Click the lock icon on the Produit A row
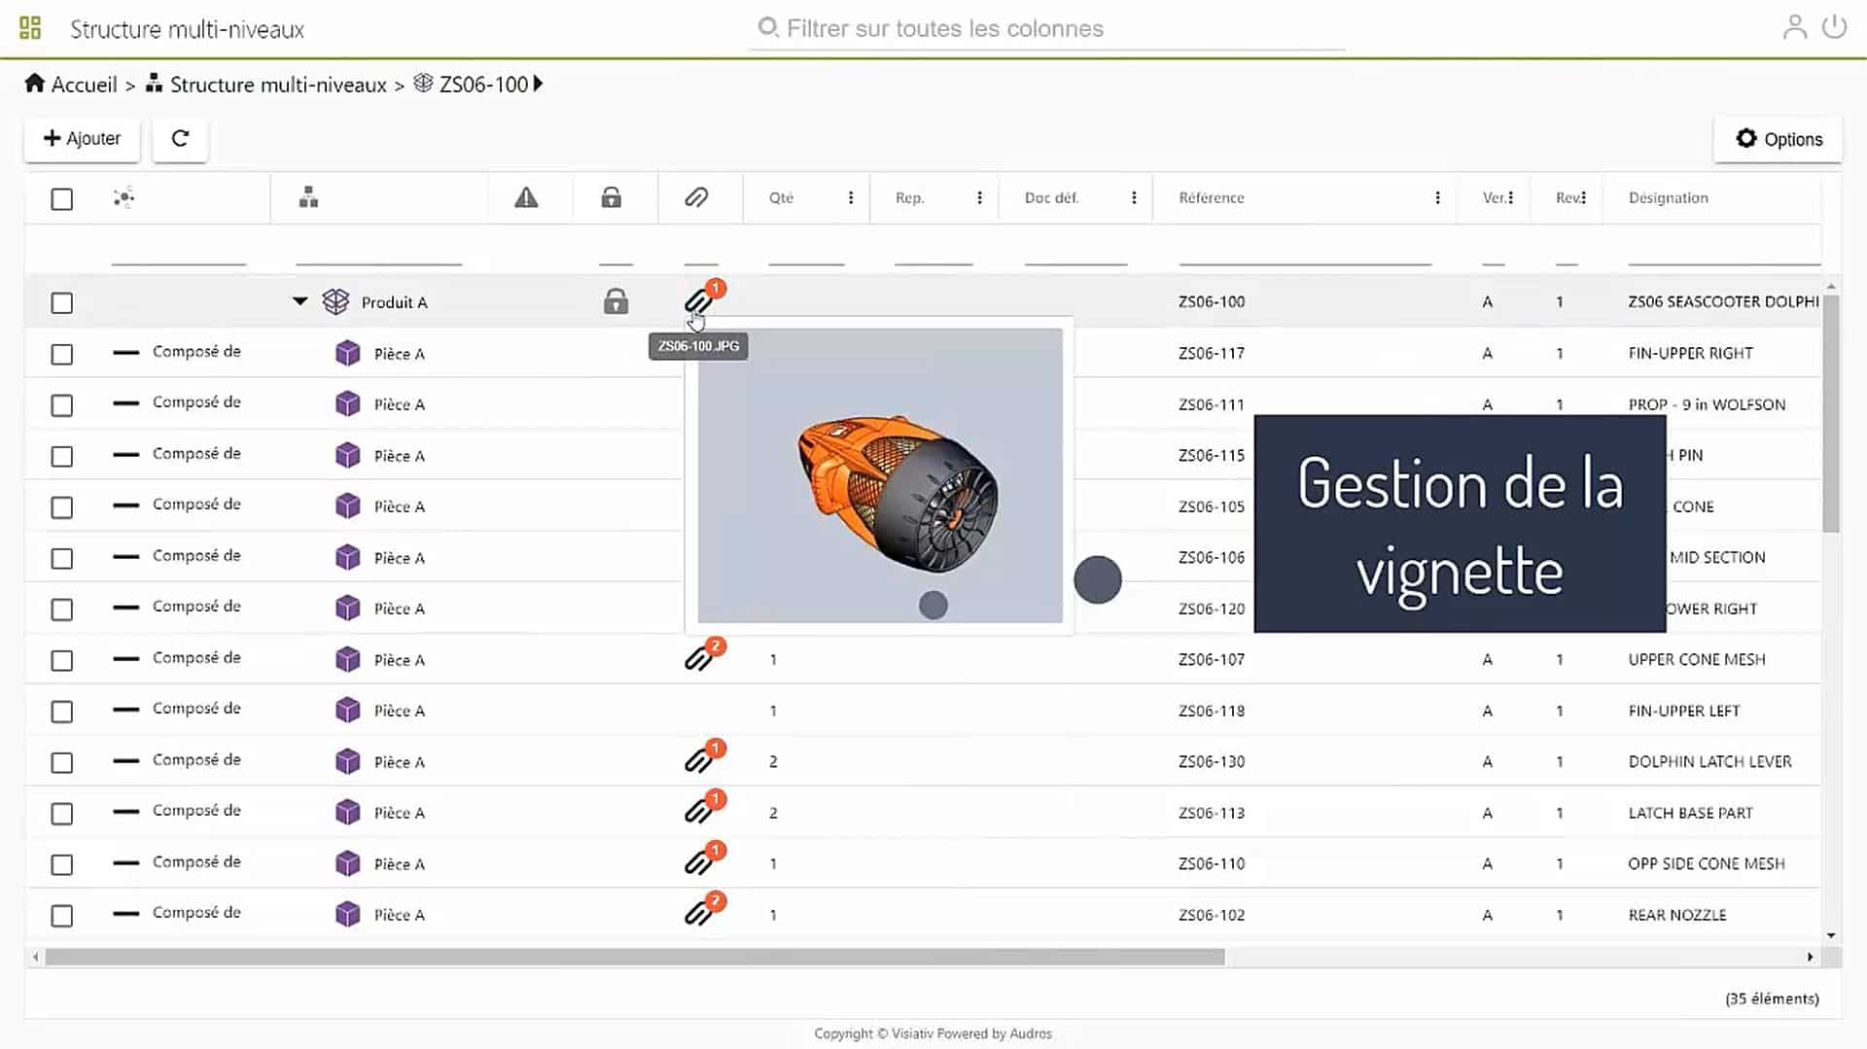1867x1049 pixels. [x=616, y=301]
